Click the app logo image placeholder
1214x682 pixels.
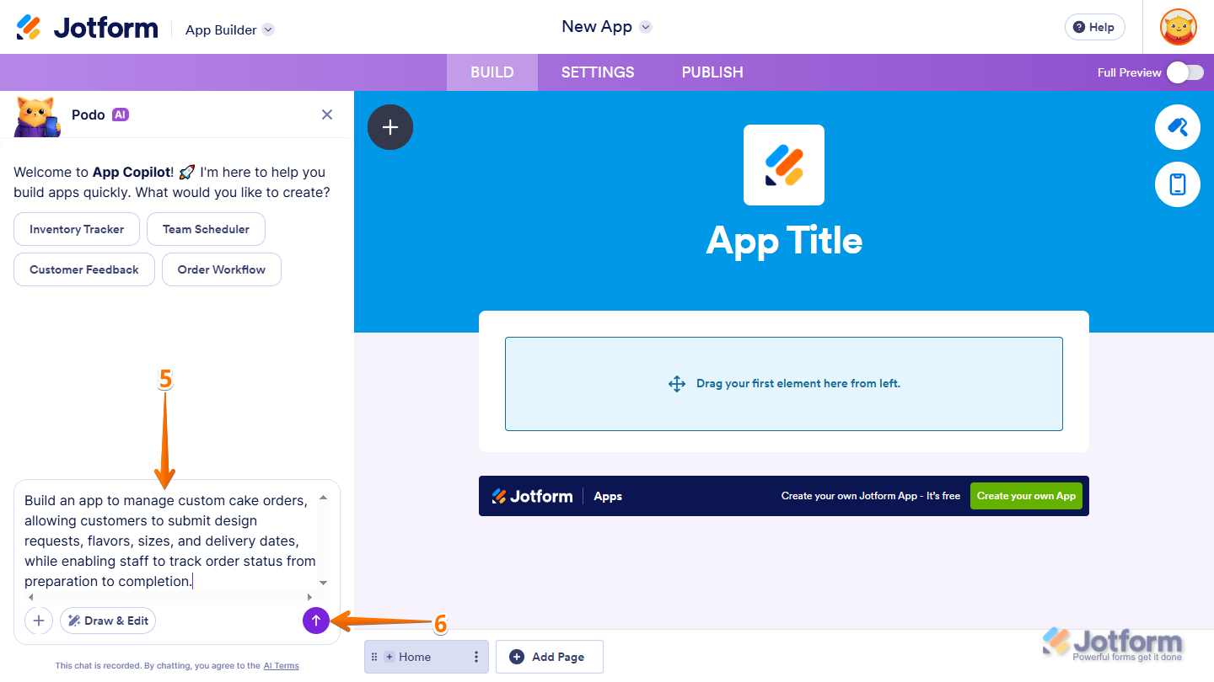pos(784,165)
